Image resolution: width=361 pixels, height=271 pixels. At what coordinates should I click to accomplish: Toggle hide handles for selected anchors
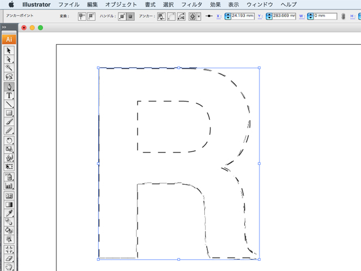tap(130, 16)
